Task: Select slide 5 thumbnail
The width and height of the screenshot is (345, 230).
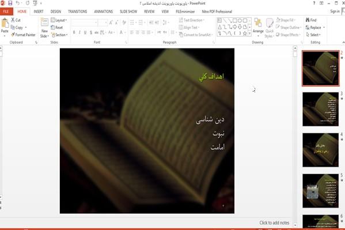Action: click(x=320, y=191)
